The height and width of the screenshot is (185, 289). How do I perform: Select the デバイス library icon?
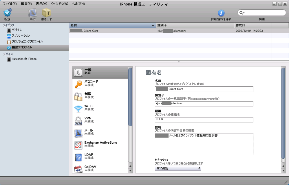pyautogui.click(x=9, y=30)
